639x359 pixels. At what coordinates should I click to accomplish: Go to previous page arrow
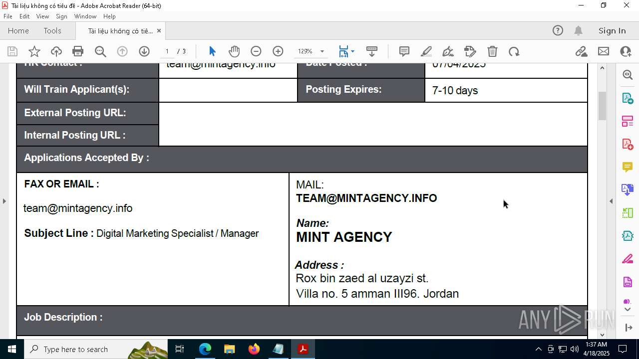tap(122, 51)
